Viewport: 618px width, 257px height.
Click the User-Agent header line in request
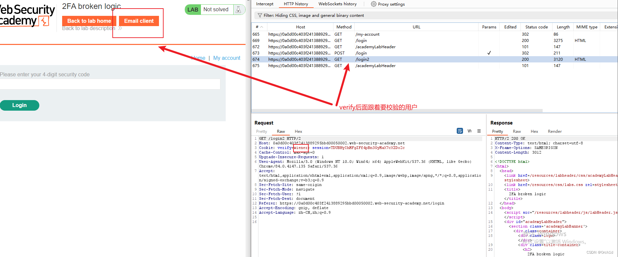click(365, 164)
